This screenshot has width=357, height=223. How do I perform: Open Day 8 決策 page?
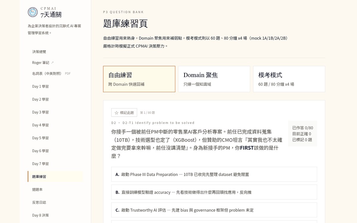[55, 215]
